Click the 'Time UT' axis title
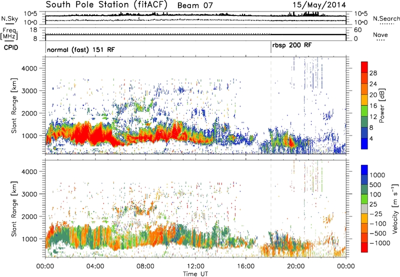The width and height of the screenshot is (400, 277). (195, 274)
